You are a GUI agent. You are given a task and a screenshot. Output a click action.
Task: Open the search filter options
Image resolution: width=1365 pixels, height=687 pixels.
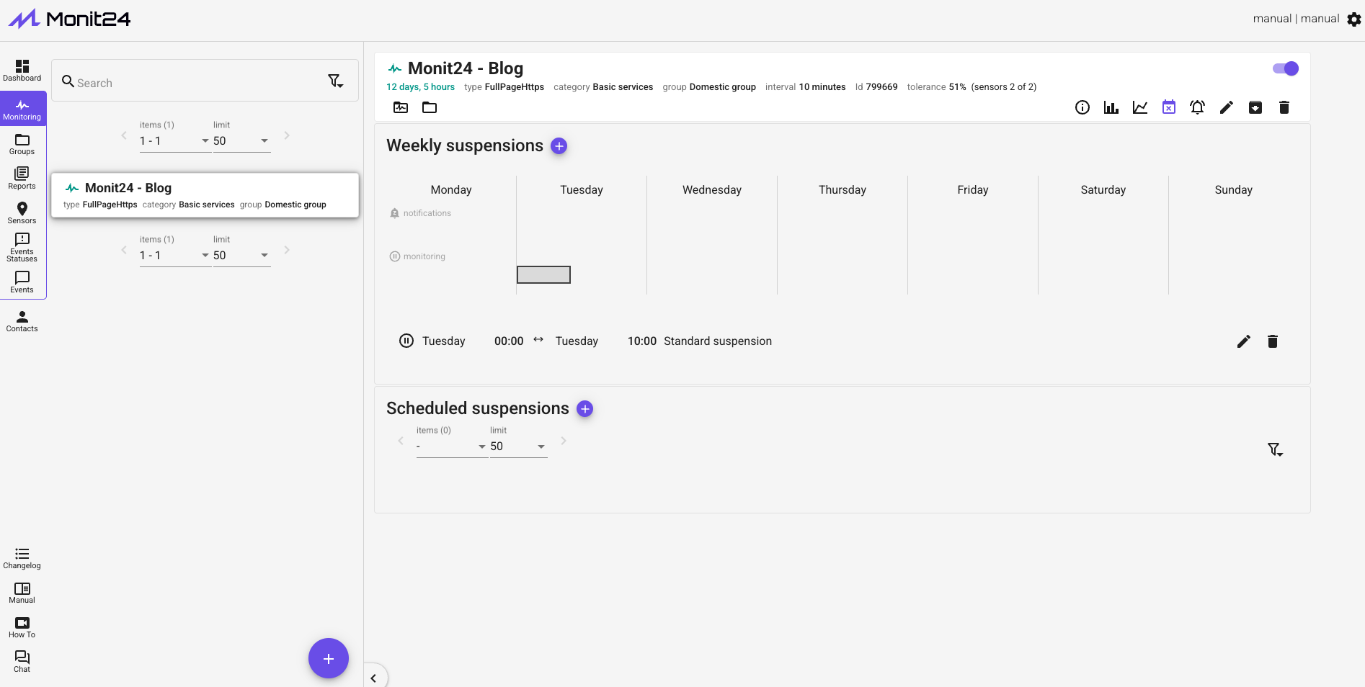(x=335, y=81)
